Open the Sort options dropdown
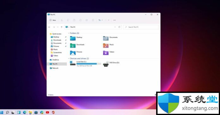 tap(101, 20)
